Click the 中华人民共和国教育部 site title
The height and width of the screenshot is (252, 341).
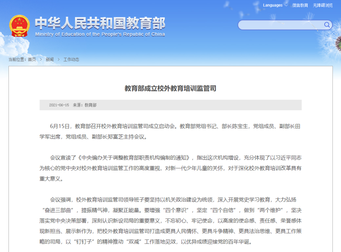pyautogui.click(x=100, y=23)
